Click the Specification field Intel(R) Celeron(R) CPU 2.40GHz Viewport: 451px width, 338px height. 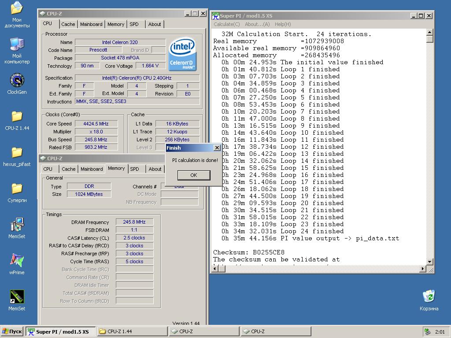coord(137,78)
